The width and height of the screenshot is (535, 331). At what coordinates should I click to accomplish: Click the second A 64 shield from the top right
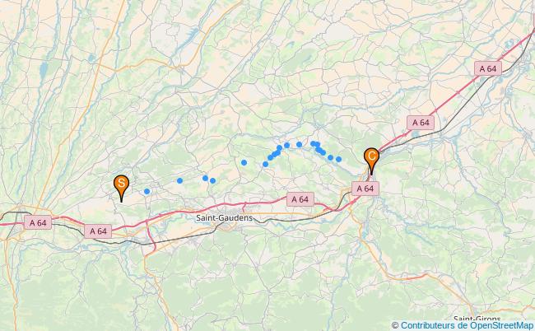click(x=421, y=123)
